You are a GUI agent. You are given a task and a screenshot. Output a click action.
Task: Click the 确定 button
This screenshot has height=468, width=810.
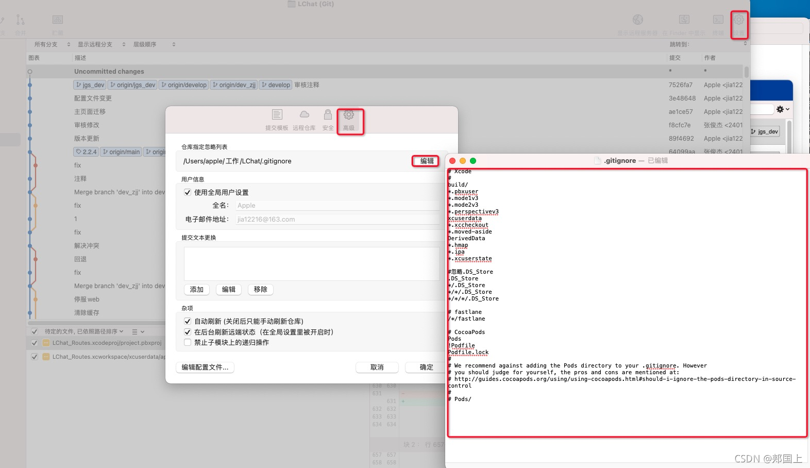[x=427, y=367]
